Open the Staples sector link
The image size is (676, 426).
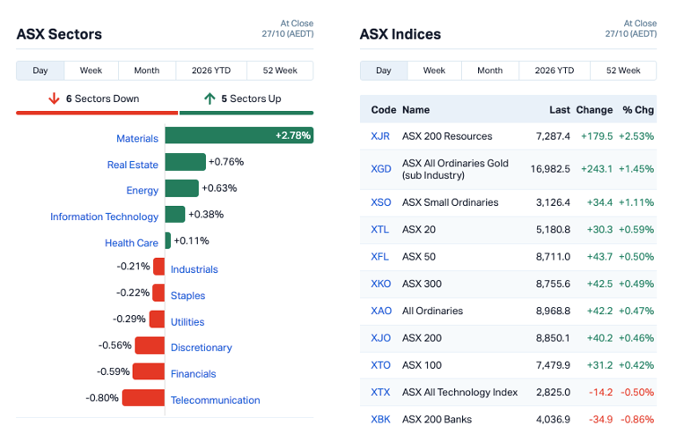187,296
